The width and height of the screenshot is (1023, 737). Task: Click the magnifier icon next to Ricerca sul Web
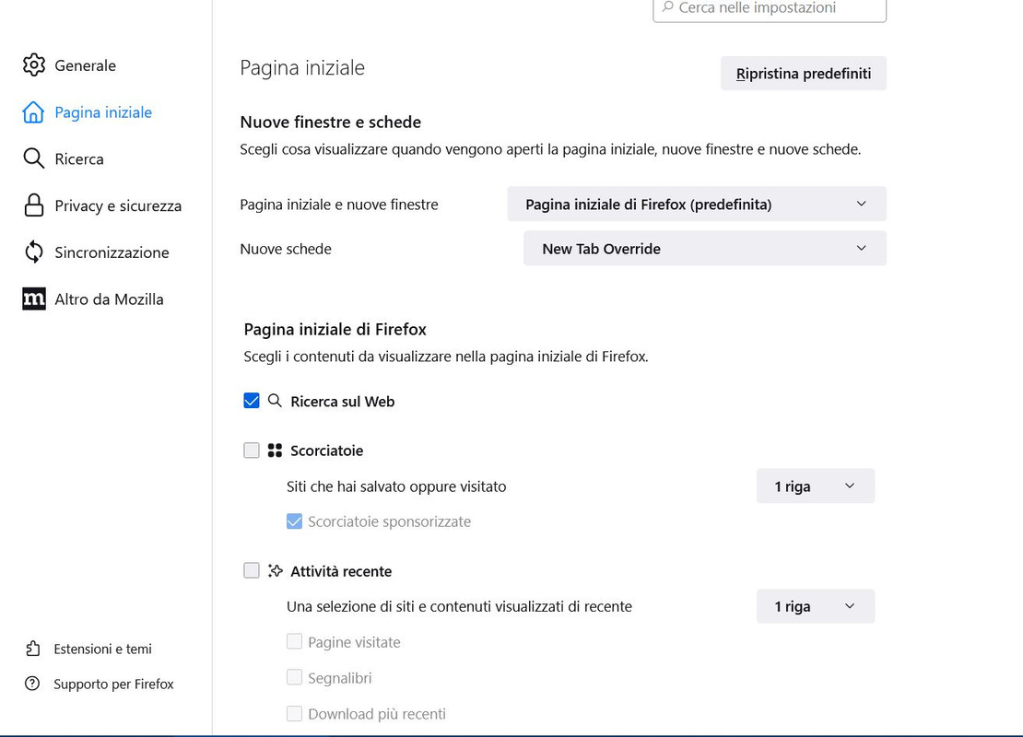point(276,401)
